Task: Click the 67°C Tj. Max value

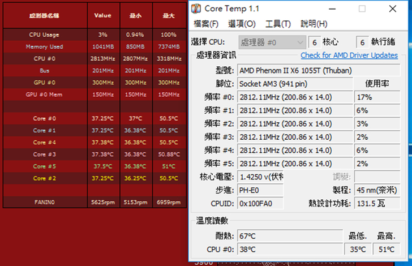Action: pyautogui.click(x=290, y=236)
